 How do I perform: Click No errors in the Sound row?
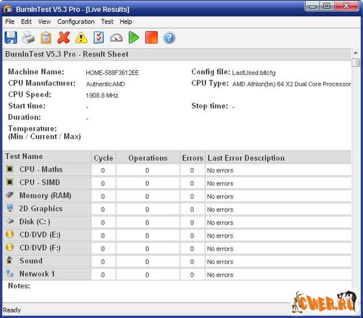point(220,262)
